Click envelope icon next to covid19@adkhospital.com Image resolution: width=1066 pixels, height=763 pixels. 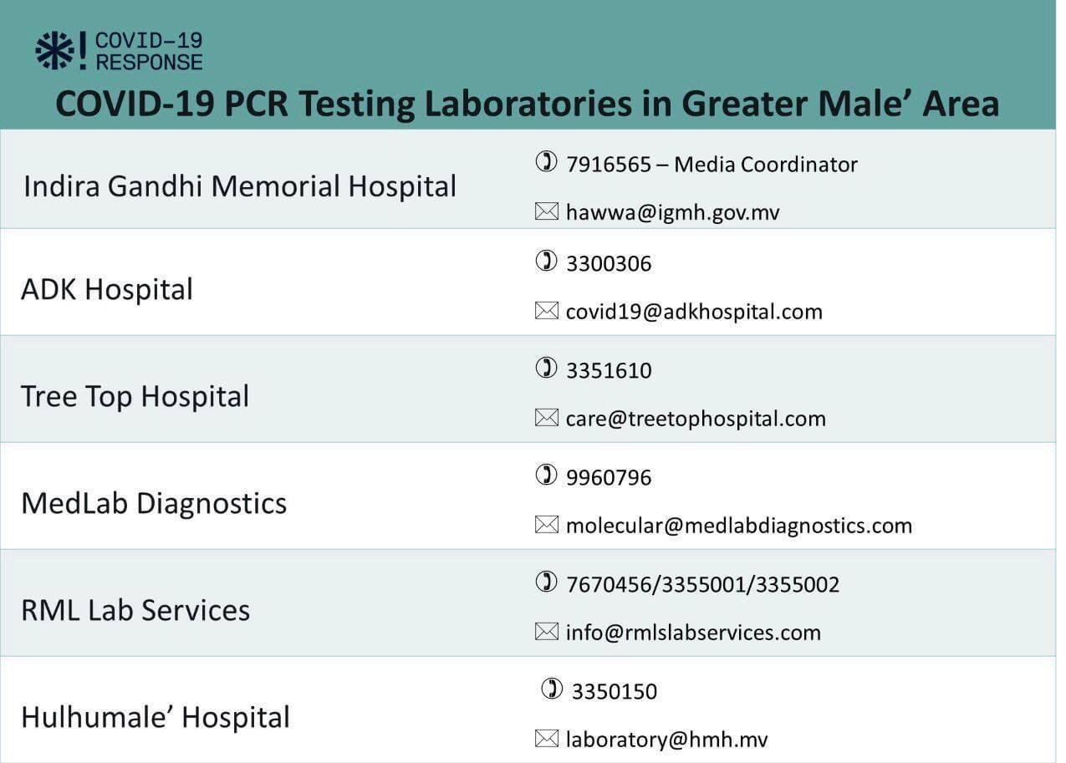pyautogui.click(x=546, y=312)
